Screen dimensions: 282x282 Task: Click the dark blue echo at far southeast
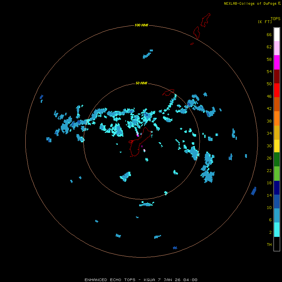pos(253,191)
